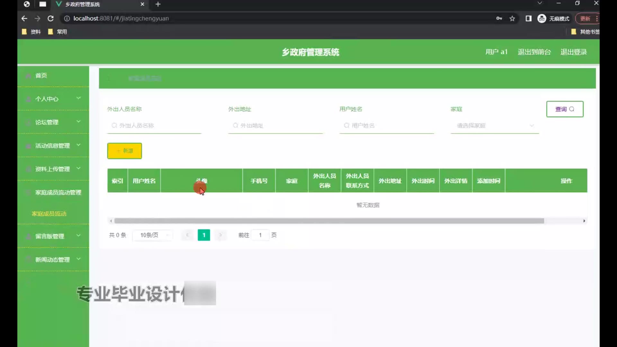This screenshot has width=617, height=347.
Task: Click the 外出人员名称 search input
Action: tap(154, 126)
